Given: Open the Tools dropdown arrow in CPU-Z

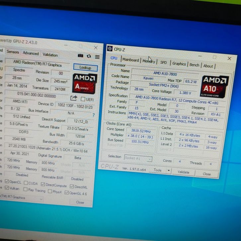Looking at the screenshot, I should coord(169,171).
